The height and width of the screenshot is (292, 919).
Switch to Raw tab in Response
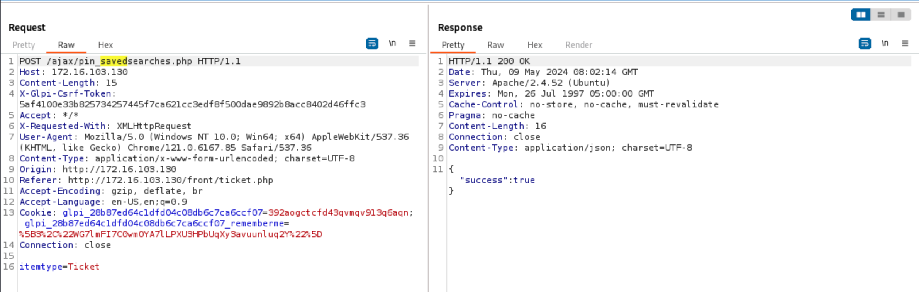pos(495,45)
